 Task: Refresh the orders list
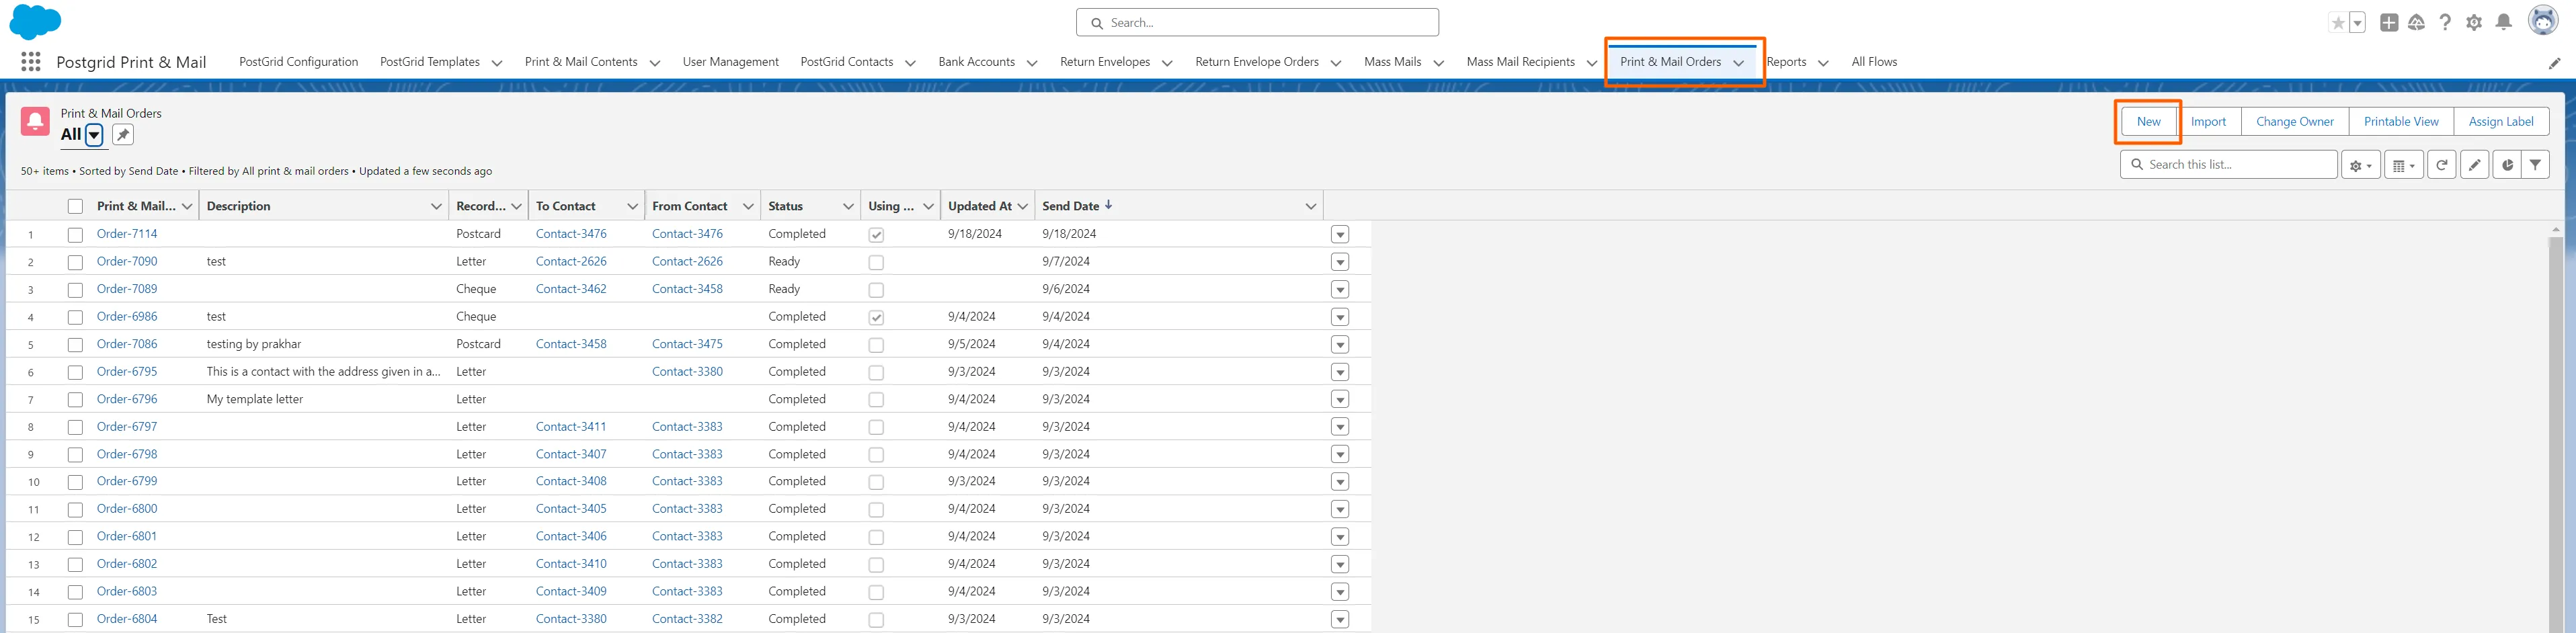pos(2441,165)
